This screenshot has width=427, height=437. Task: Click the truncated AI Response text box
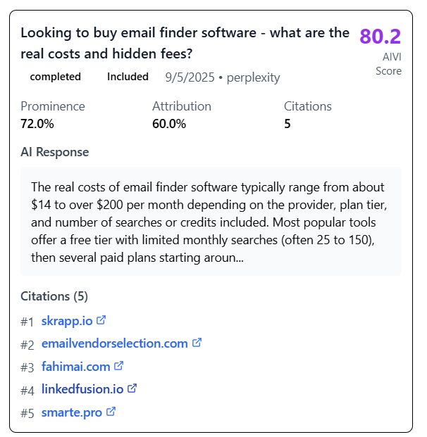[211, 222]
